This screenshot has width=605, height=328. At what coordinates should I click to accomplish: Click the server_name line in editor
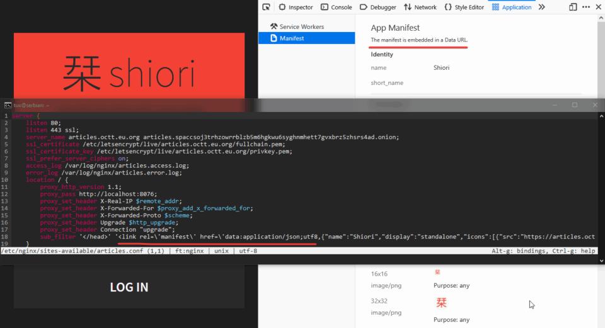[x=212, y=137]
